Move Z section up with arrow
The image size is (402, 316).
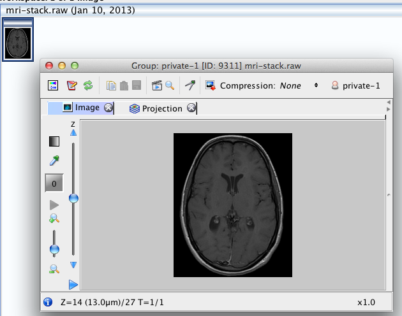(x=73, y=133)
